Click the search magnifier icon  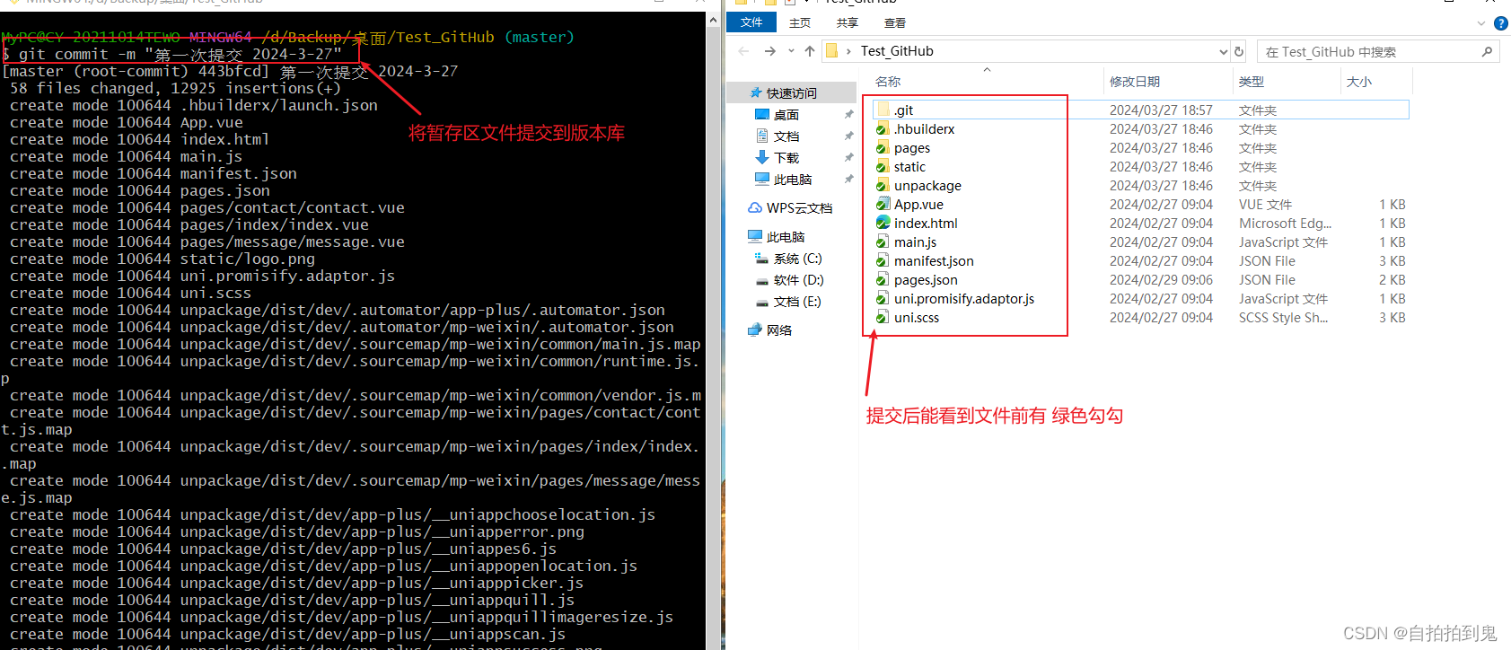point(1487,52)
